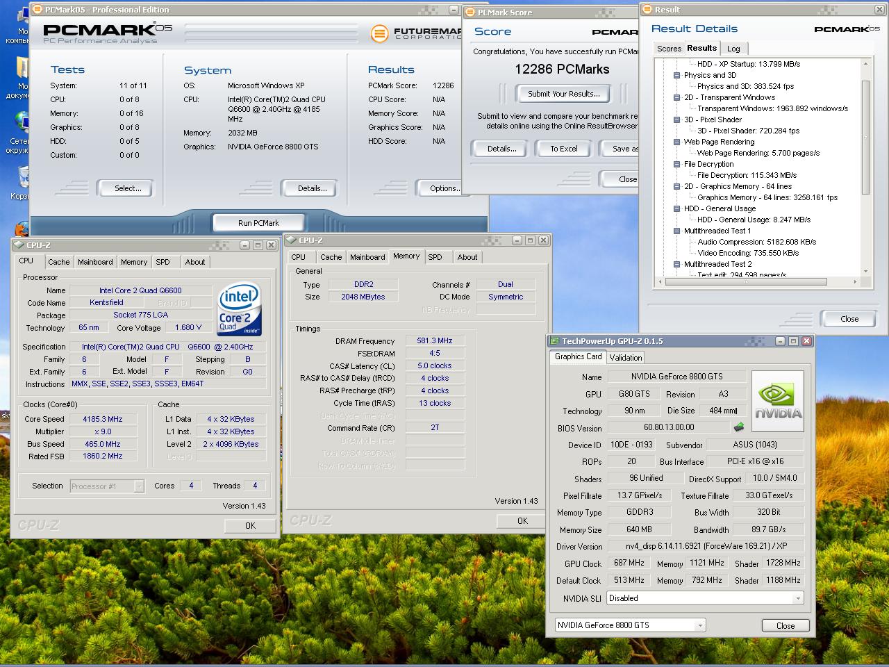Screen dimensions: 889x667
Task: Click the BIOS save chip icon in GPU-Z
Action: (738, 427)
